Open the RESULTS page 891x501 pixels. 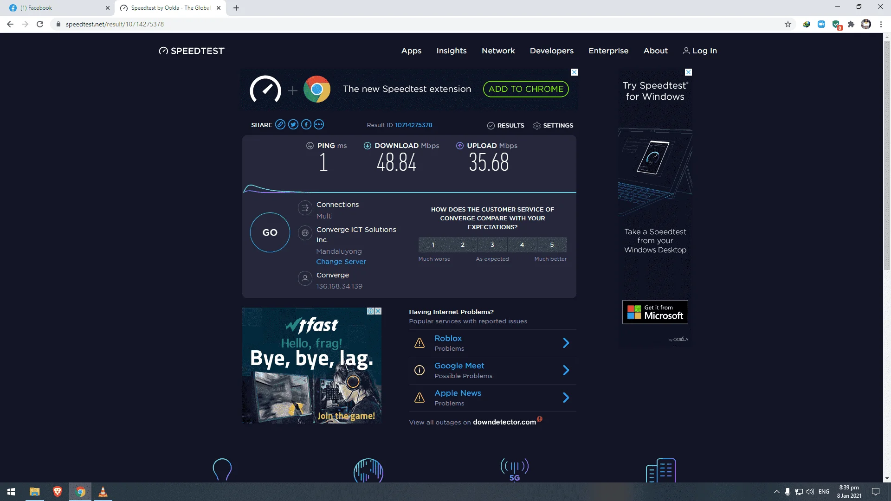click(x=506, y=125)
